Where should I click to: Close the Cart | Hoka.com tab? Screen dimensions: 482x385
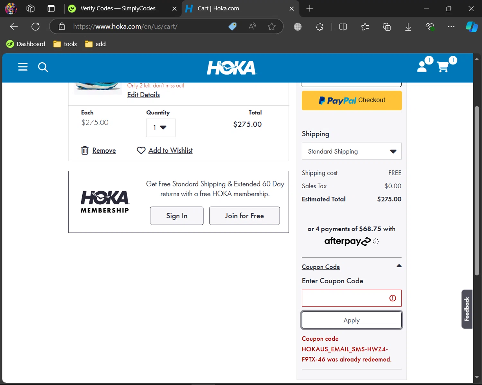pyautogui.click(x=291, y=9)
